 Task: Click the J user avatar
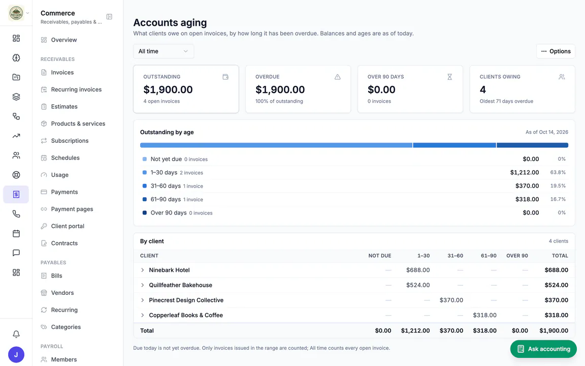coord(16,355)
